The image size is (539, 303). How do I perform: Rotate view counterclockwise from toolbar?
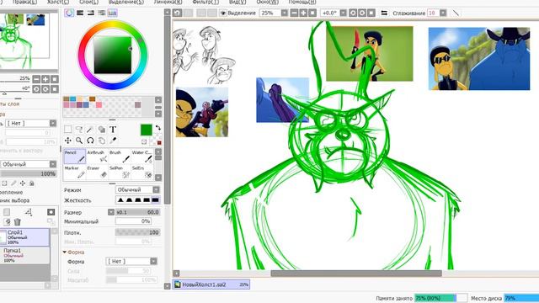(353, 13)
